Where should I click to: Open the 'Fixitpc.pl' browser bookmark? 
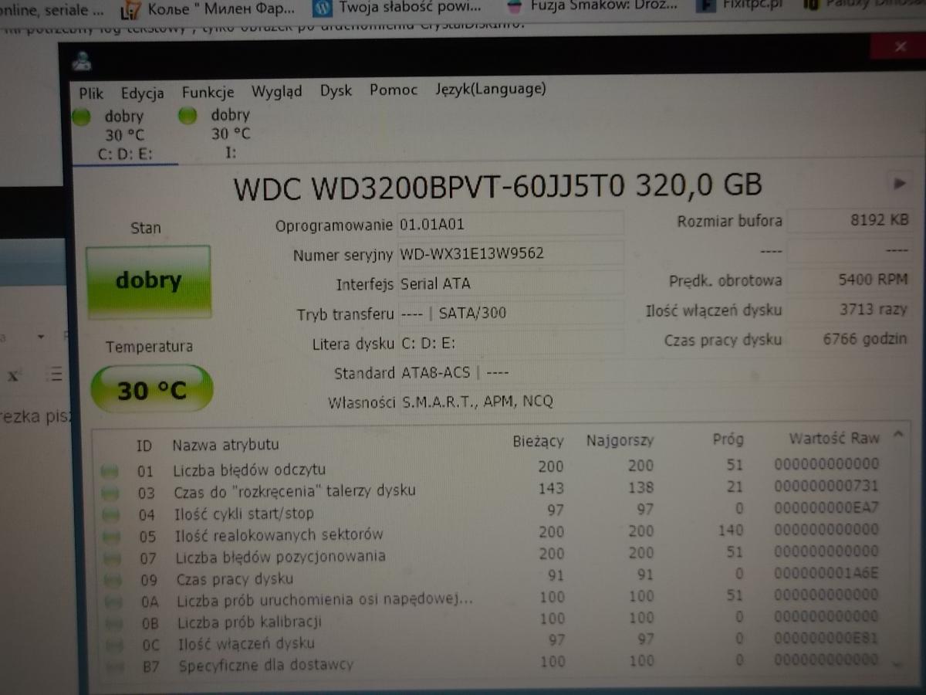(739, 6)
